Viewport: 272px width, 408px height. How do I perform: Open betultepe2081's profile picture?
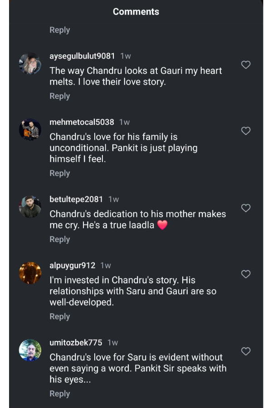[30, 206]
